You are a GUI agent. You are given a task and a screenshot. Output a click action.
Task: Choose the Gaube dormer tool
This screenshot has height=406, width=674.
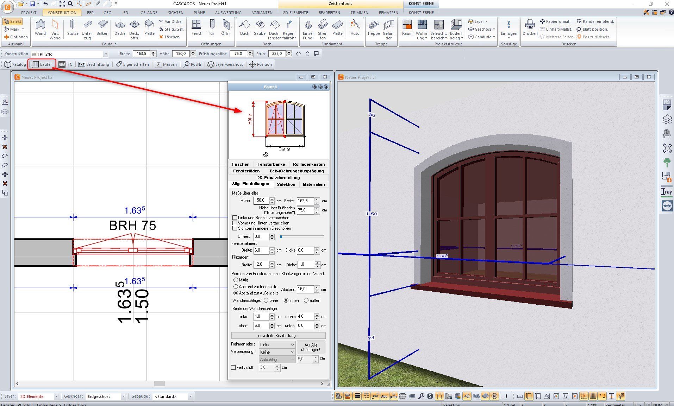pos(260,27)
